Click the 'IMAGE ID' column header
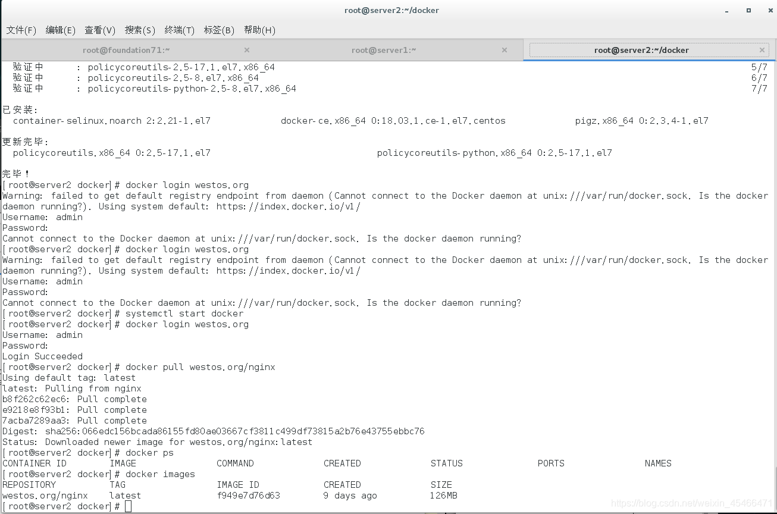 [238, 485]
